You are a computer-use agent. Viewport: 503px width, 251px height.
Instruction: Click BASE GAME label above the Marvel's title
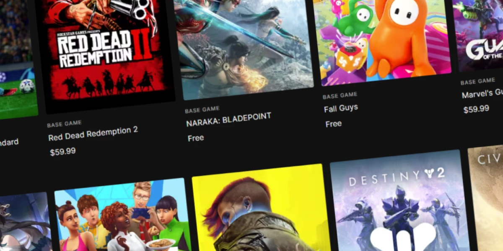tap(478, 82)
